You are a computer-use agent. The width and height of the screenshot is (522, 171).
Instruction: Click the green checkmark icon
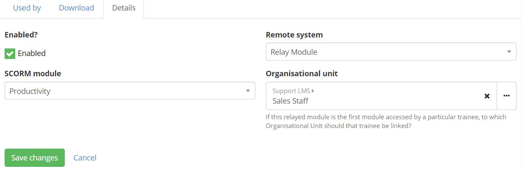(x=10, y=53)
